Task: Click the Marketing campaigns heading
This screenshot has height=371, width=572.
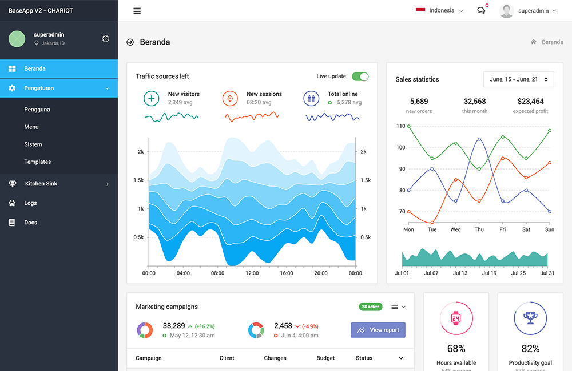Action: point(166,307)
